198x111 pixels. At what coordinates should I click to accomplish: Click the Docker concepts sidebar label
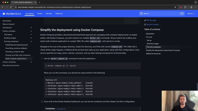9,31
